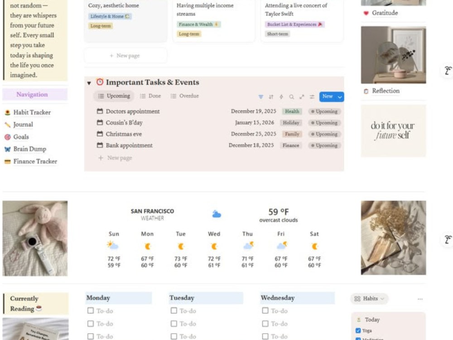Click the Lifestyle & Home tag
Image resolution: width=453 pixels, height=340 pixels.
point(110,16)
